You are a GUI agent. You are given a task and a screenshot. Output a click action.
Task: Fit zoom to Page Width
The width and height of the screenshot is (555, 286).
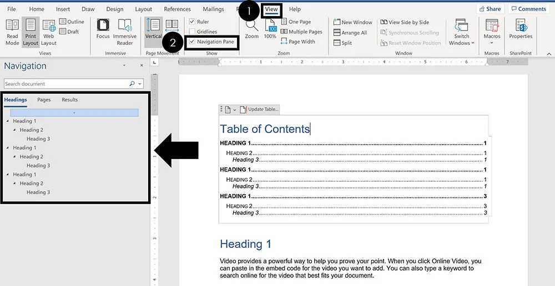(297, 42)
